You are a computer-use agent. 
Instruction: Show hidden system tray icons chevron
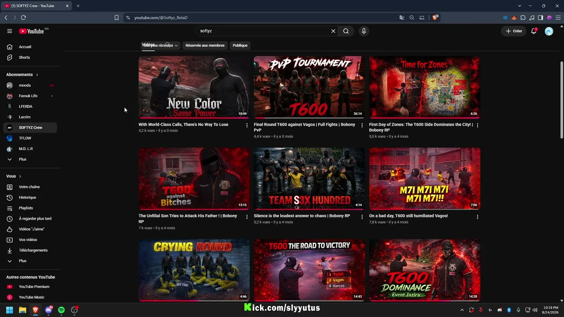(462, 310)
